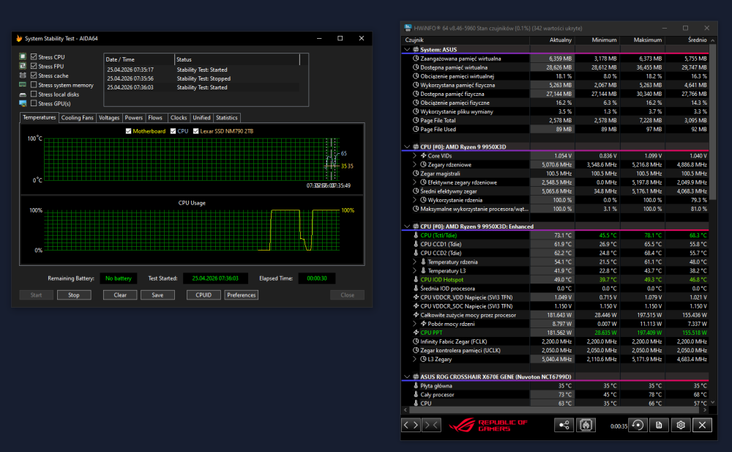This screenshot has height=452, width=732.
Task: Collapse the System: ASUS sensor group
Action: (406, 50)
